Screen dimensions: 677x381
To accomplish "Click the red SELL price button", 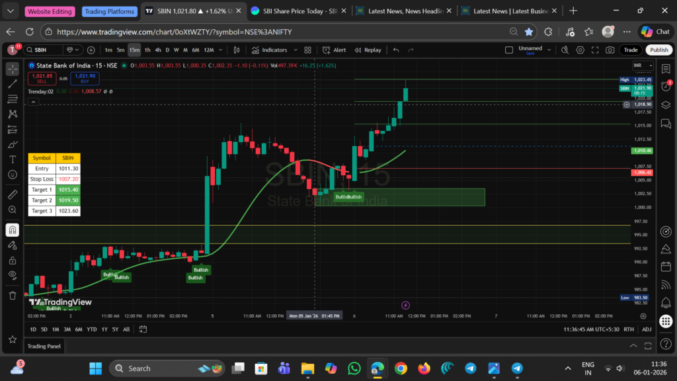I will [41, 78].
